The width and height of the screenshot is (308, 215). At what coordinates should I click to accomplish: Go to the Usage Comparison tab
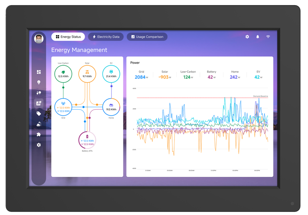click(x=147, y=37)
